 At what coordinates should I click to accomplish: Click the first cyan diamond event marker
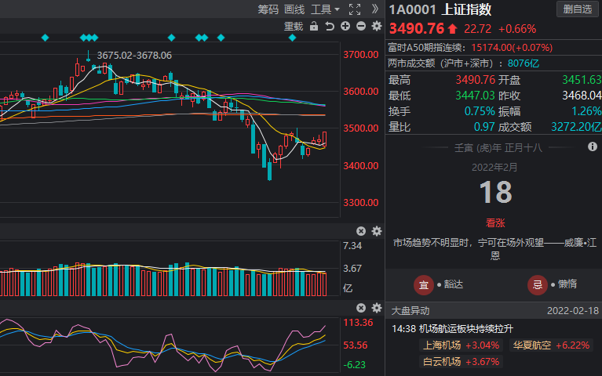click(45, 38)
